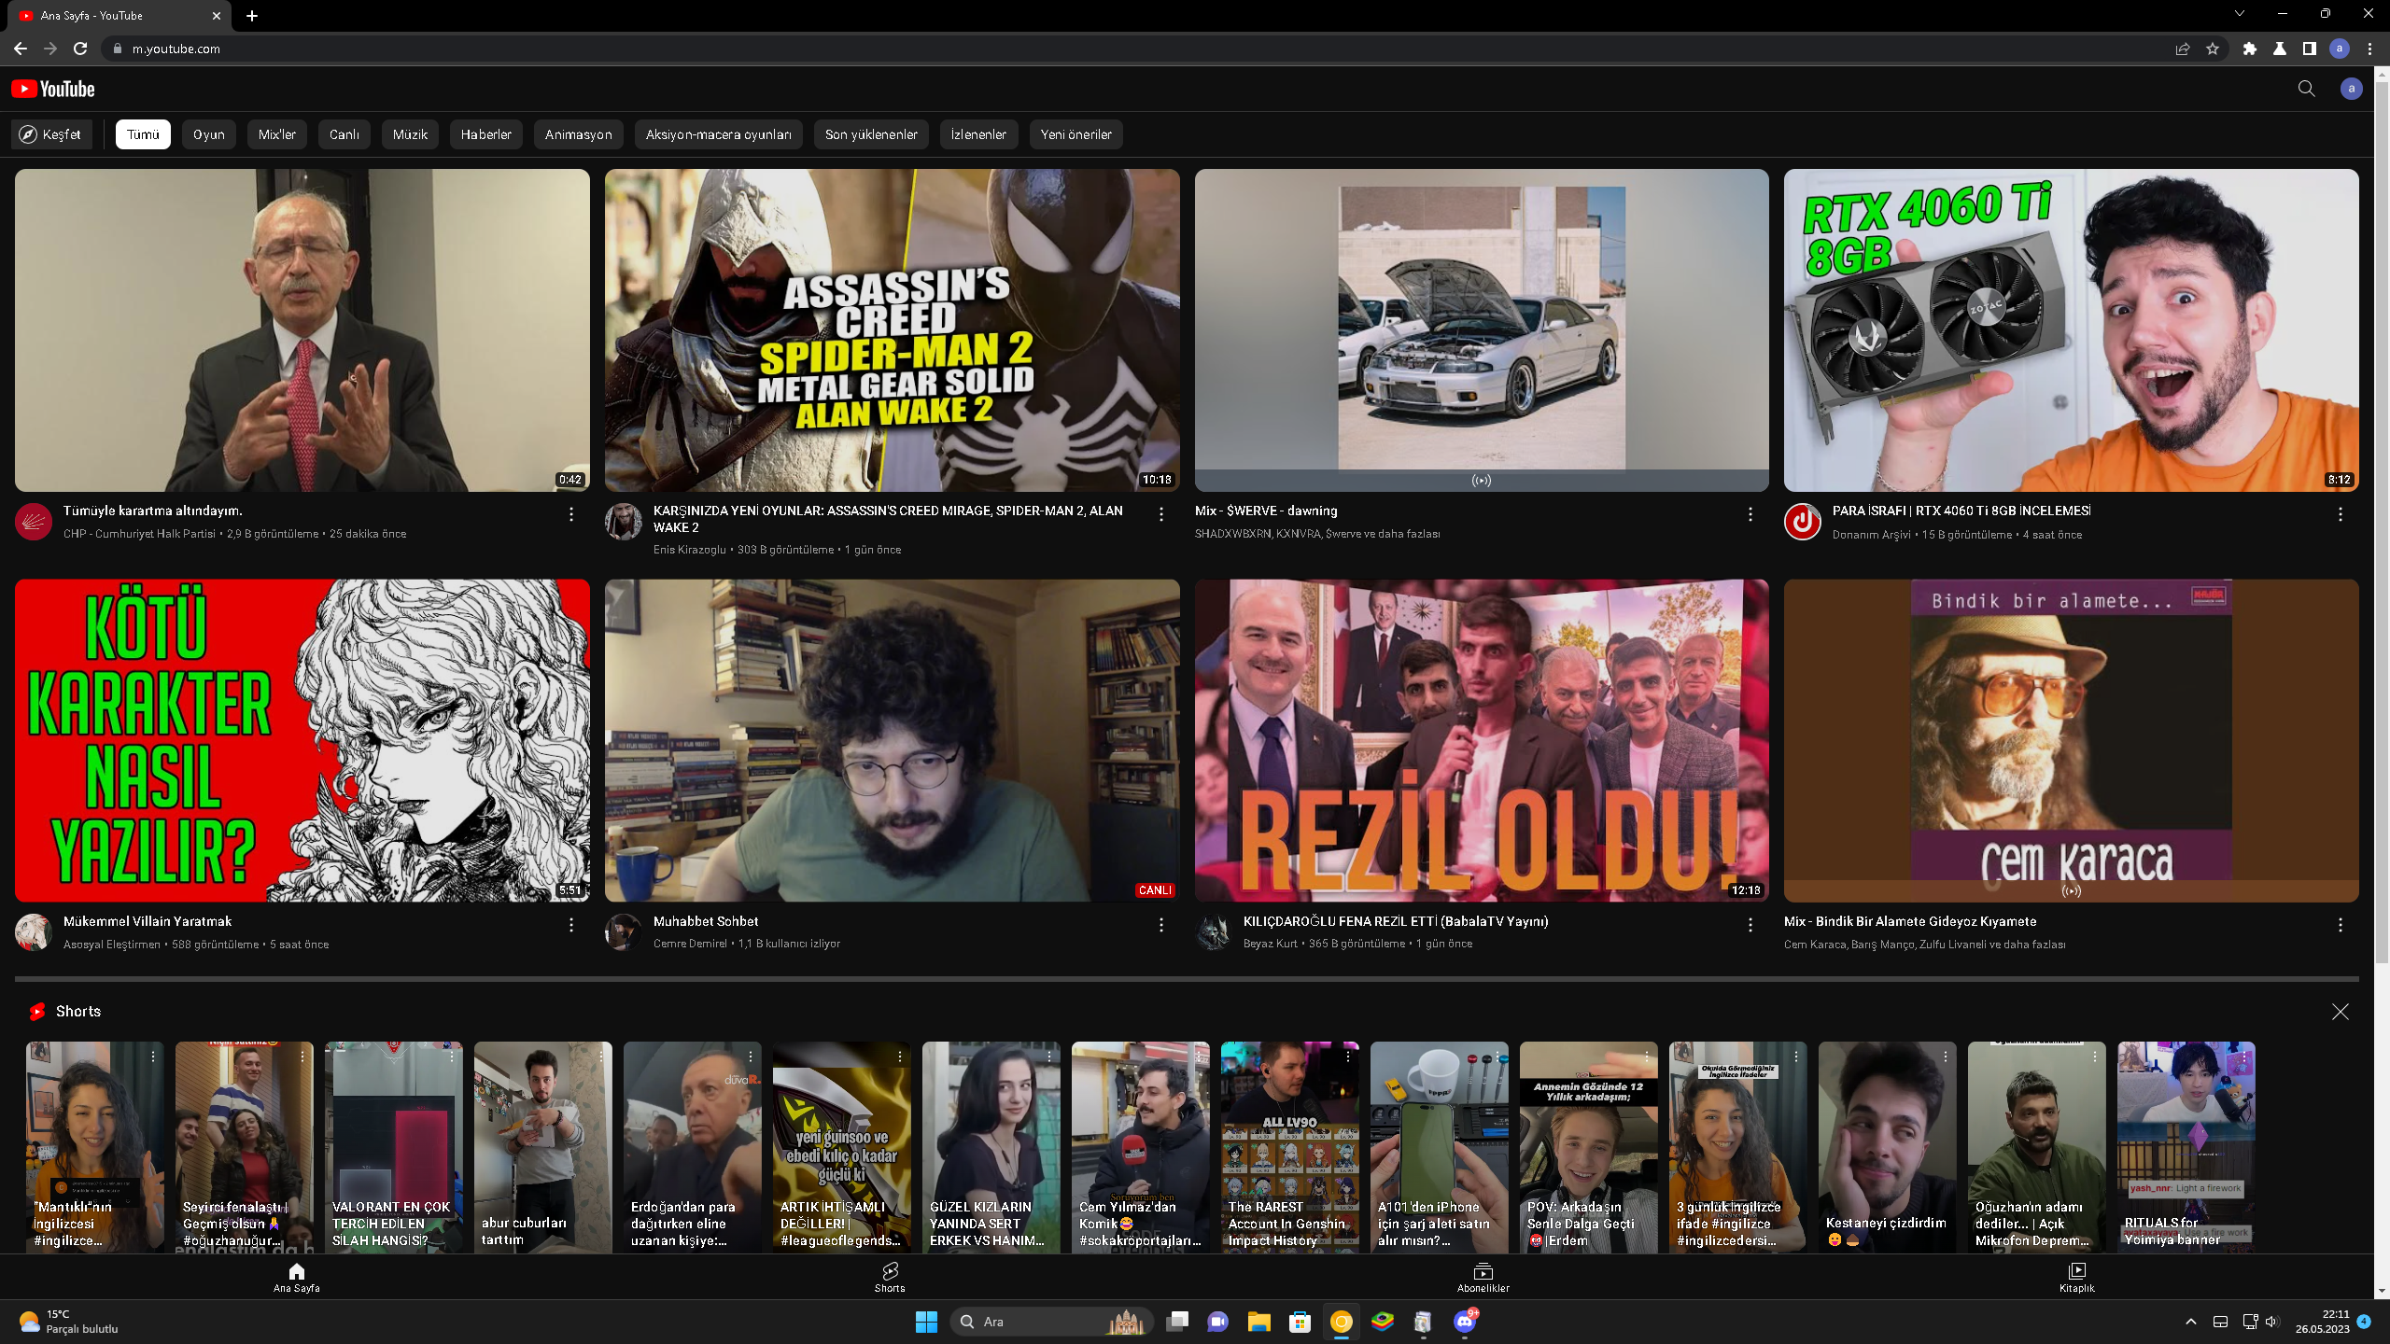This screenshot has height=1344, width=2390.
Task: Open the YouTube search icon
Action: coord(2306,89)
